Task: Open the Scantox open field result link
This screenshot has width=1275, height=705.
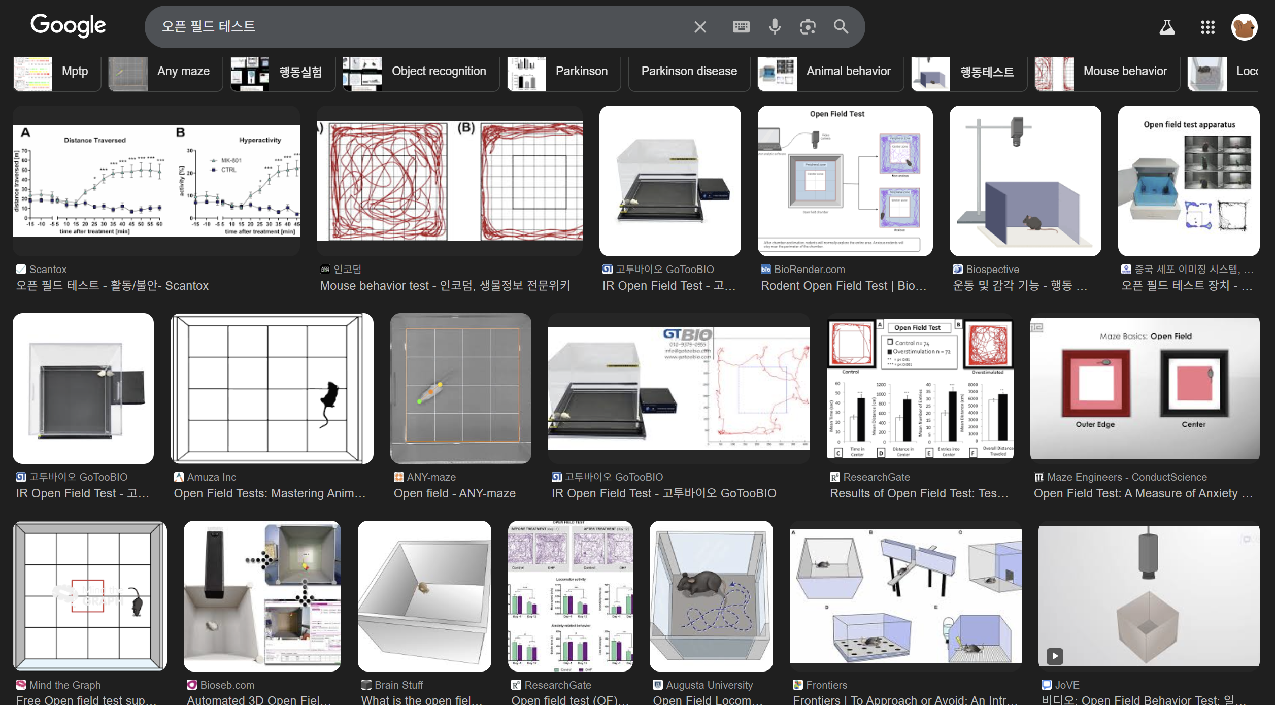Action: 112,286
